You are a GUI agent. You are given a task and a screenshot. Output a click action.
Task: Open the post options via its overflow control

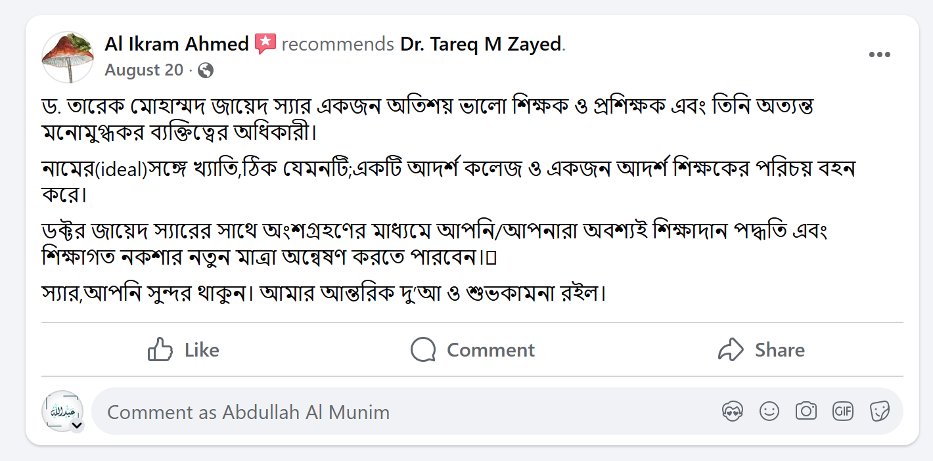pos(879,55)
